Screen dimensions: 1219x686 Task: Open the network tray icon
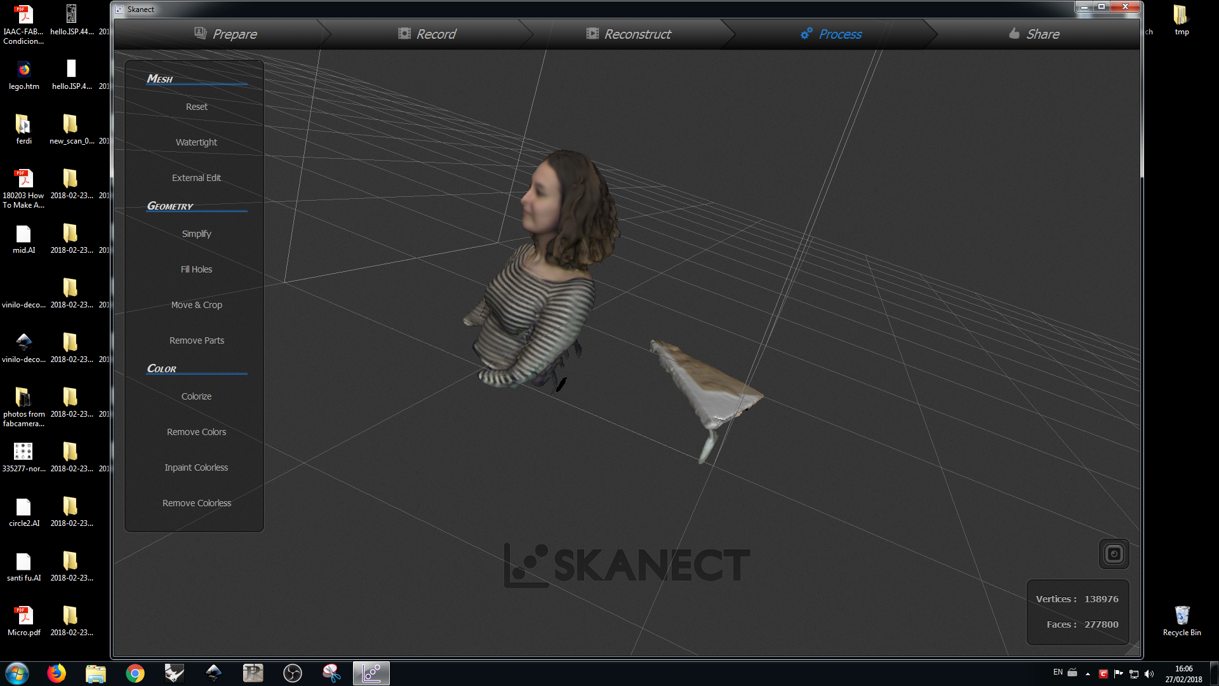point(1134,674)
